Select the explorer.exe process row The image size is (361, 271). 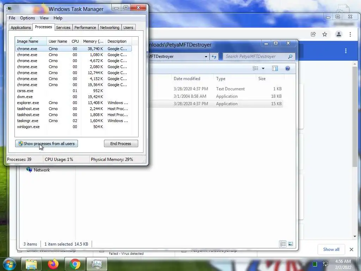tap(73, 103)
